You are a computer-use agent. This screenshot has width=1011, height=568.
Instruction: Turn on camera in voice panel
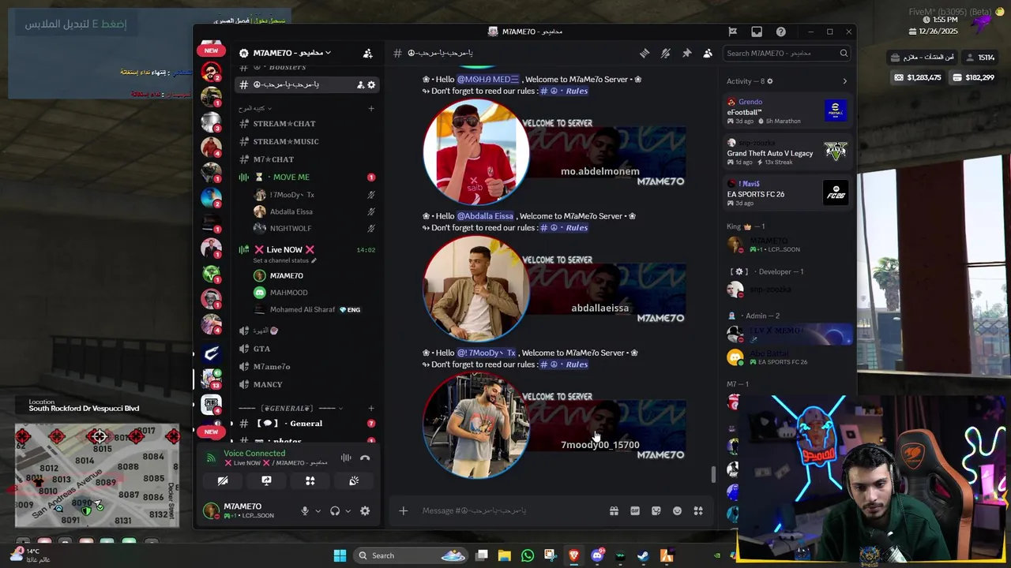pyautogui.click(x=223, y=480)
